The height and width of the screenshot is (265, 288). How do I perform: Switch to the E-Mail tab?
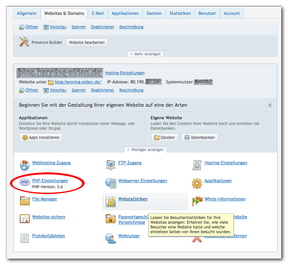click(98, 14)
